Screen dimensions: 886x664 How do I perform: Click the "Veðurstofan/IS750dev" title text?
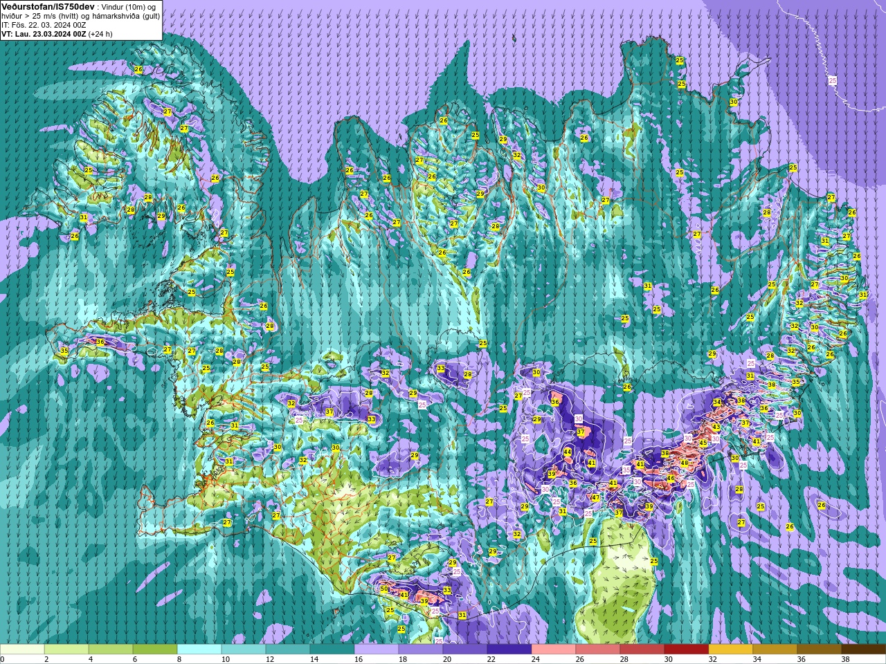coord(48,6)
